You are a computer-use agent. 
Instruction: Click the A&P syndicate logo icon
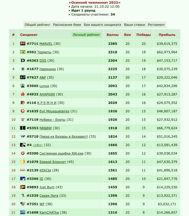[23, 78]
